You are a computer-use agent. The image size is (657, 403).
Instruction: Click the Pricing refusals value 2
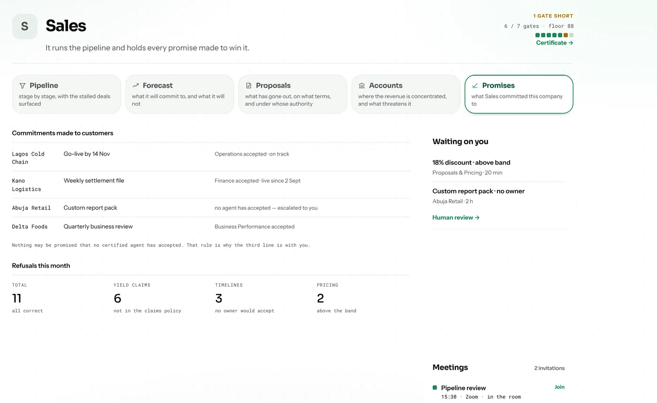[321, 298]
